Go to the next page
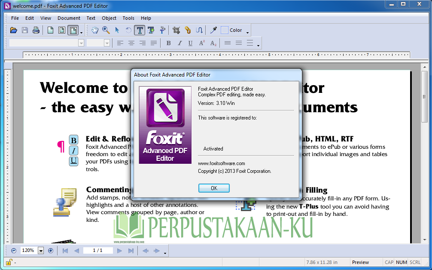The height and width of the screenshot is (270, 432). pyautogui.click(x=119, y=251)
